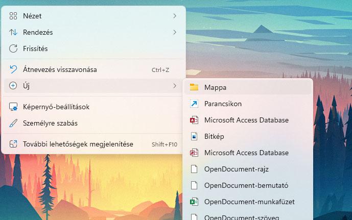Expand the Nézet submenu chevron

pos(175,16)
